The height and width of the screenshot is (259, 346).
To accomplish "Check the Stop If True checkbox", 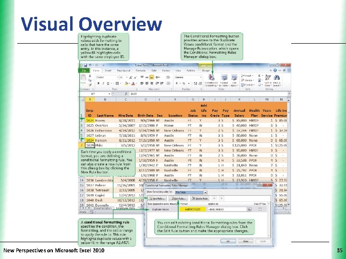I will pos(260,209).
